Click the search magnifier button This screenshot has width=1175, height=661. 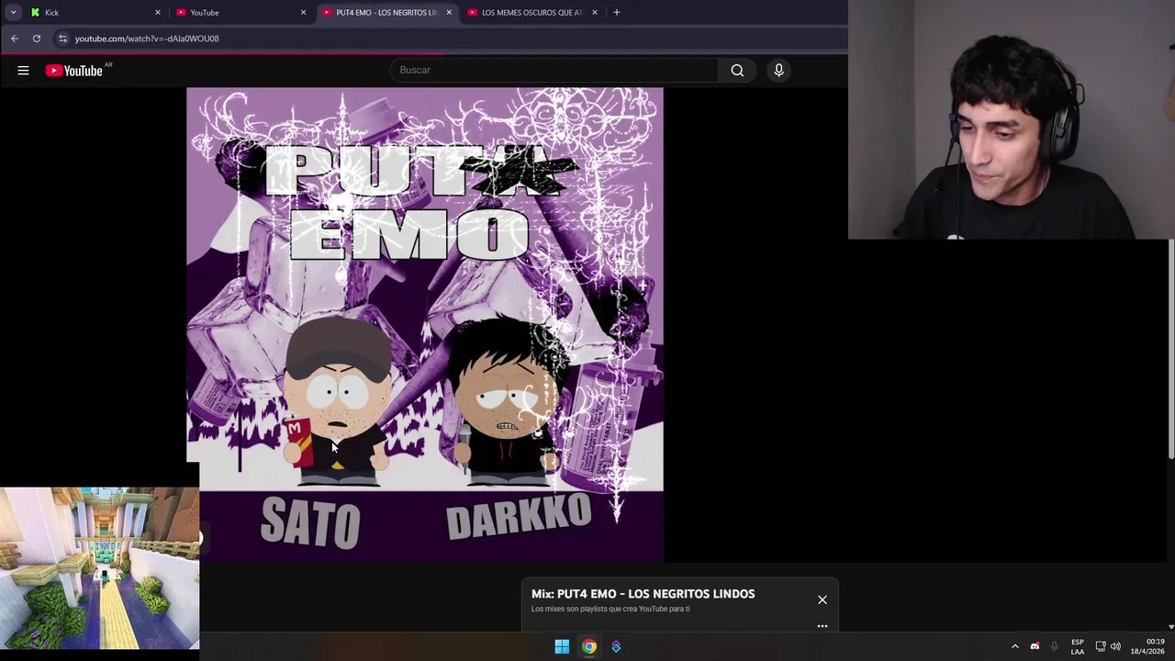(x=737, y=70)
